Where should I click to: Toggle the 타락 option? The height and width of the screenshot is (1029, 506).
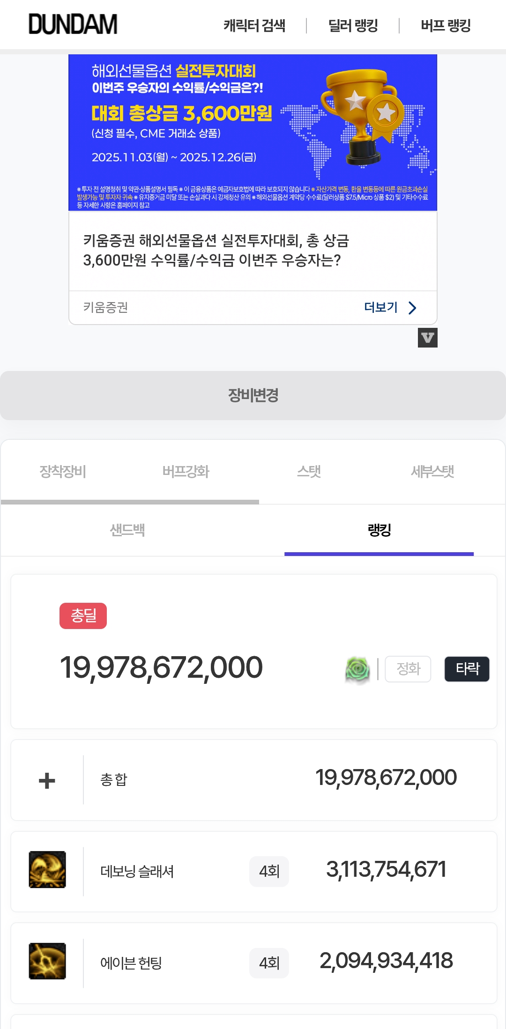pyautogui.click(x=467, y=669)
